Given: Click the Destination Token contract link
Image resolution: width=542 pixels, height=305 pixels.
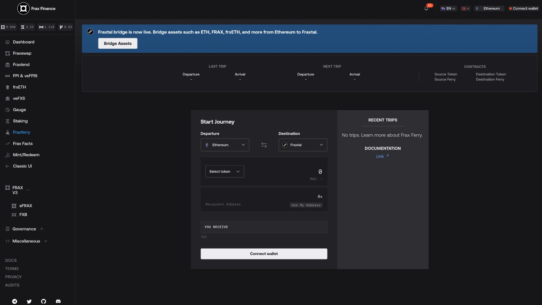Looking at the screenshot, I should click(x=491, y=74).
